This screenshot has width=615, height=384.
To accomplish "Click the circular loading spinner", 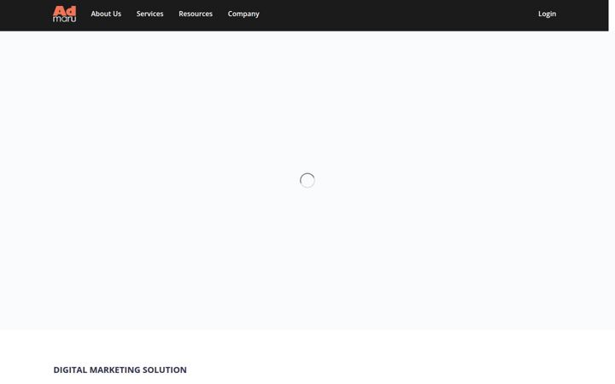I will click(x=307, y=180).
